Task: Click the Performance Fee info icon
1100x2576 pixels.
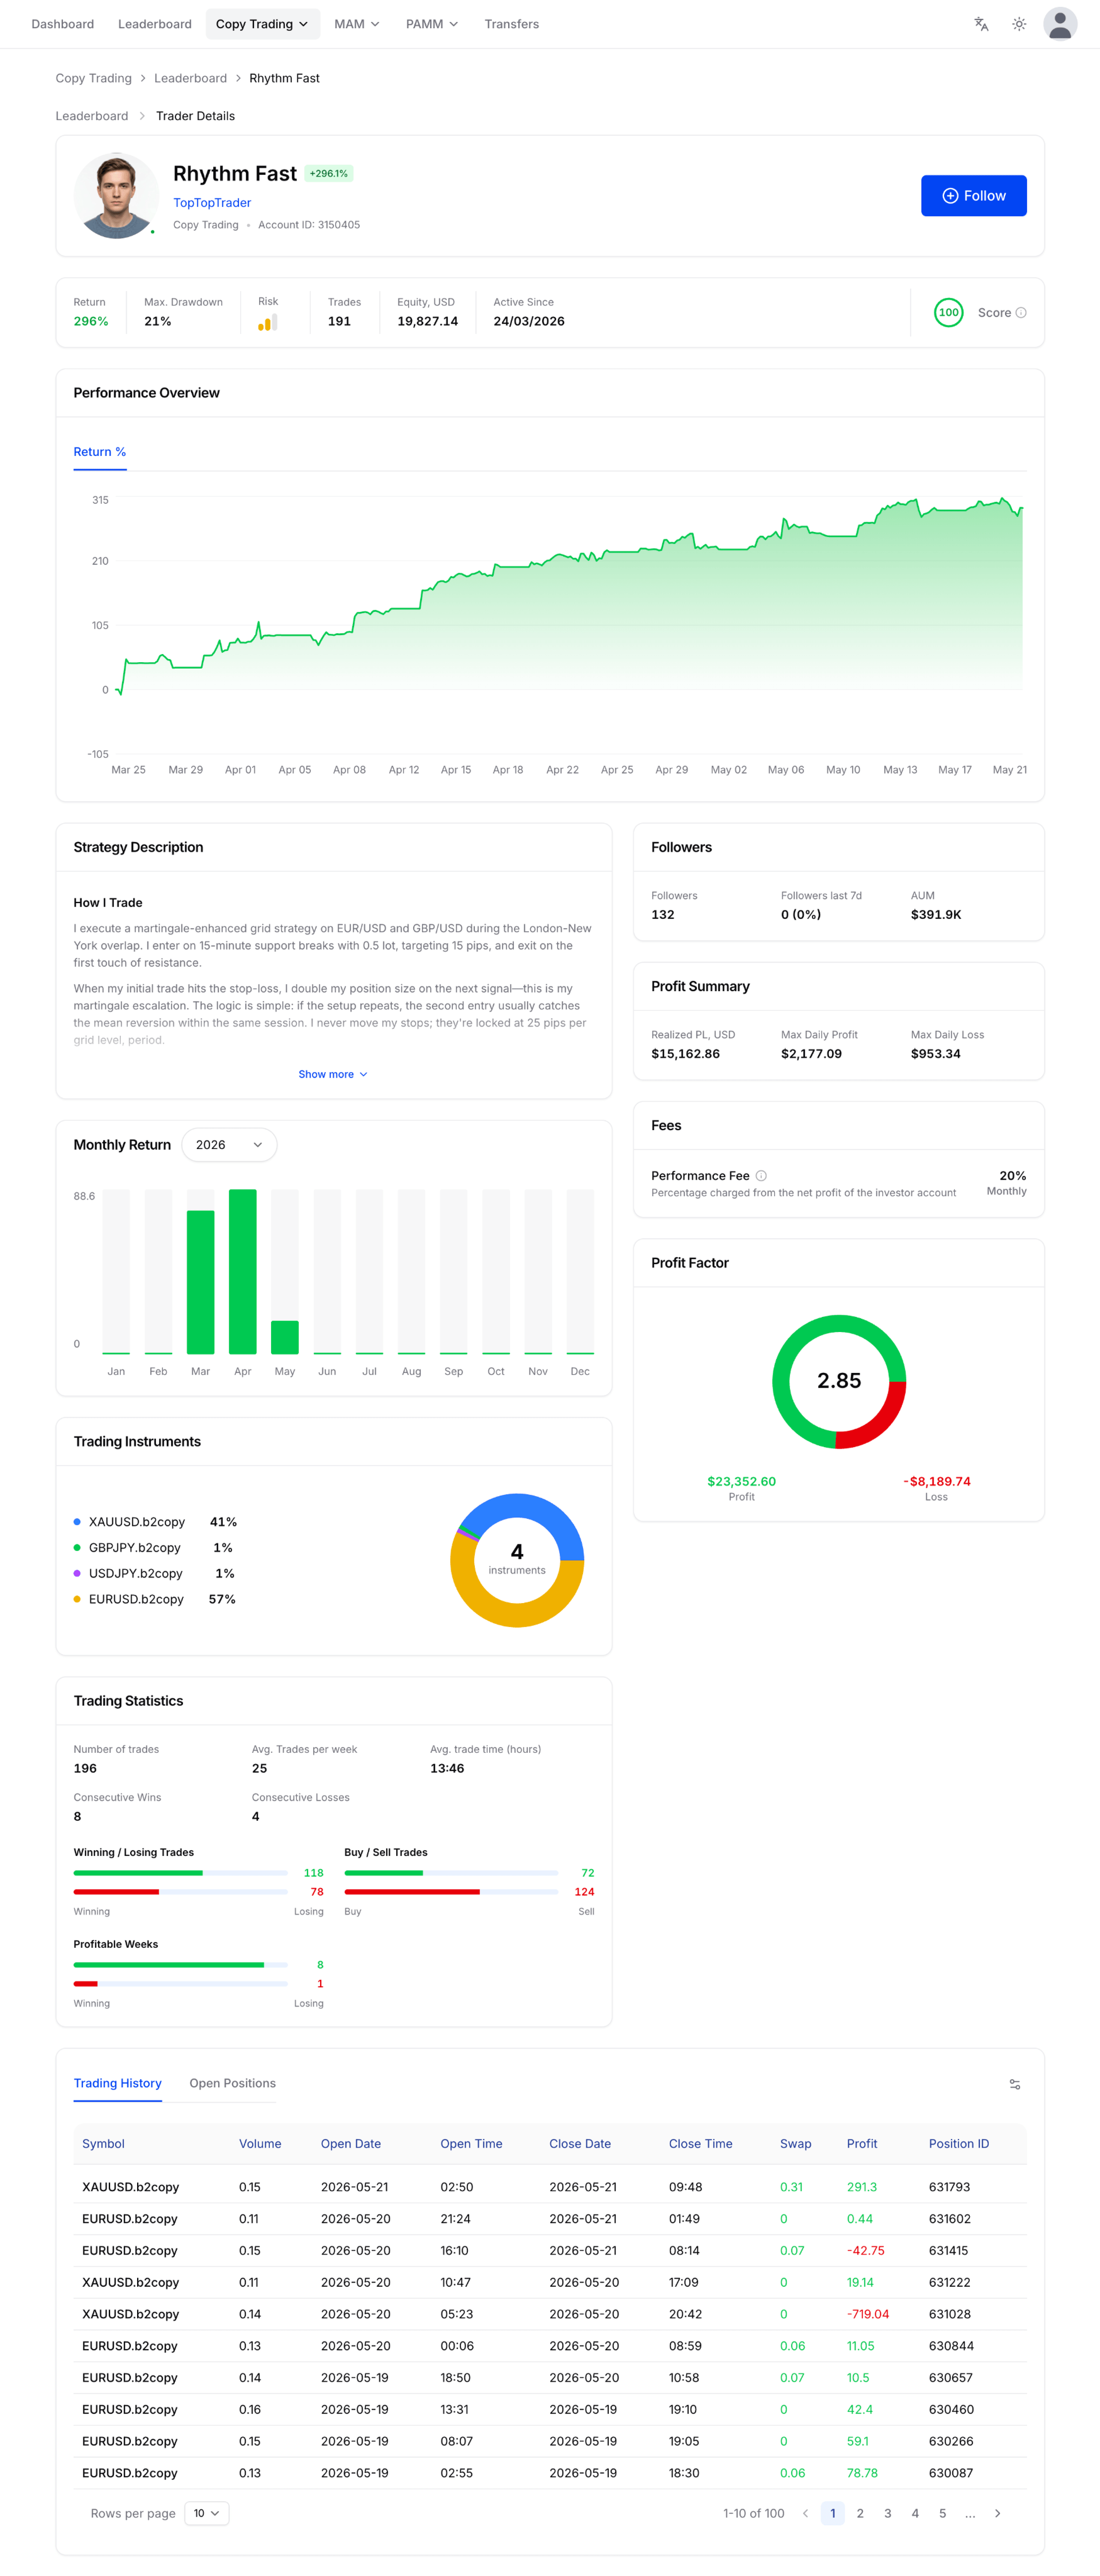Action: point(761,1176)
